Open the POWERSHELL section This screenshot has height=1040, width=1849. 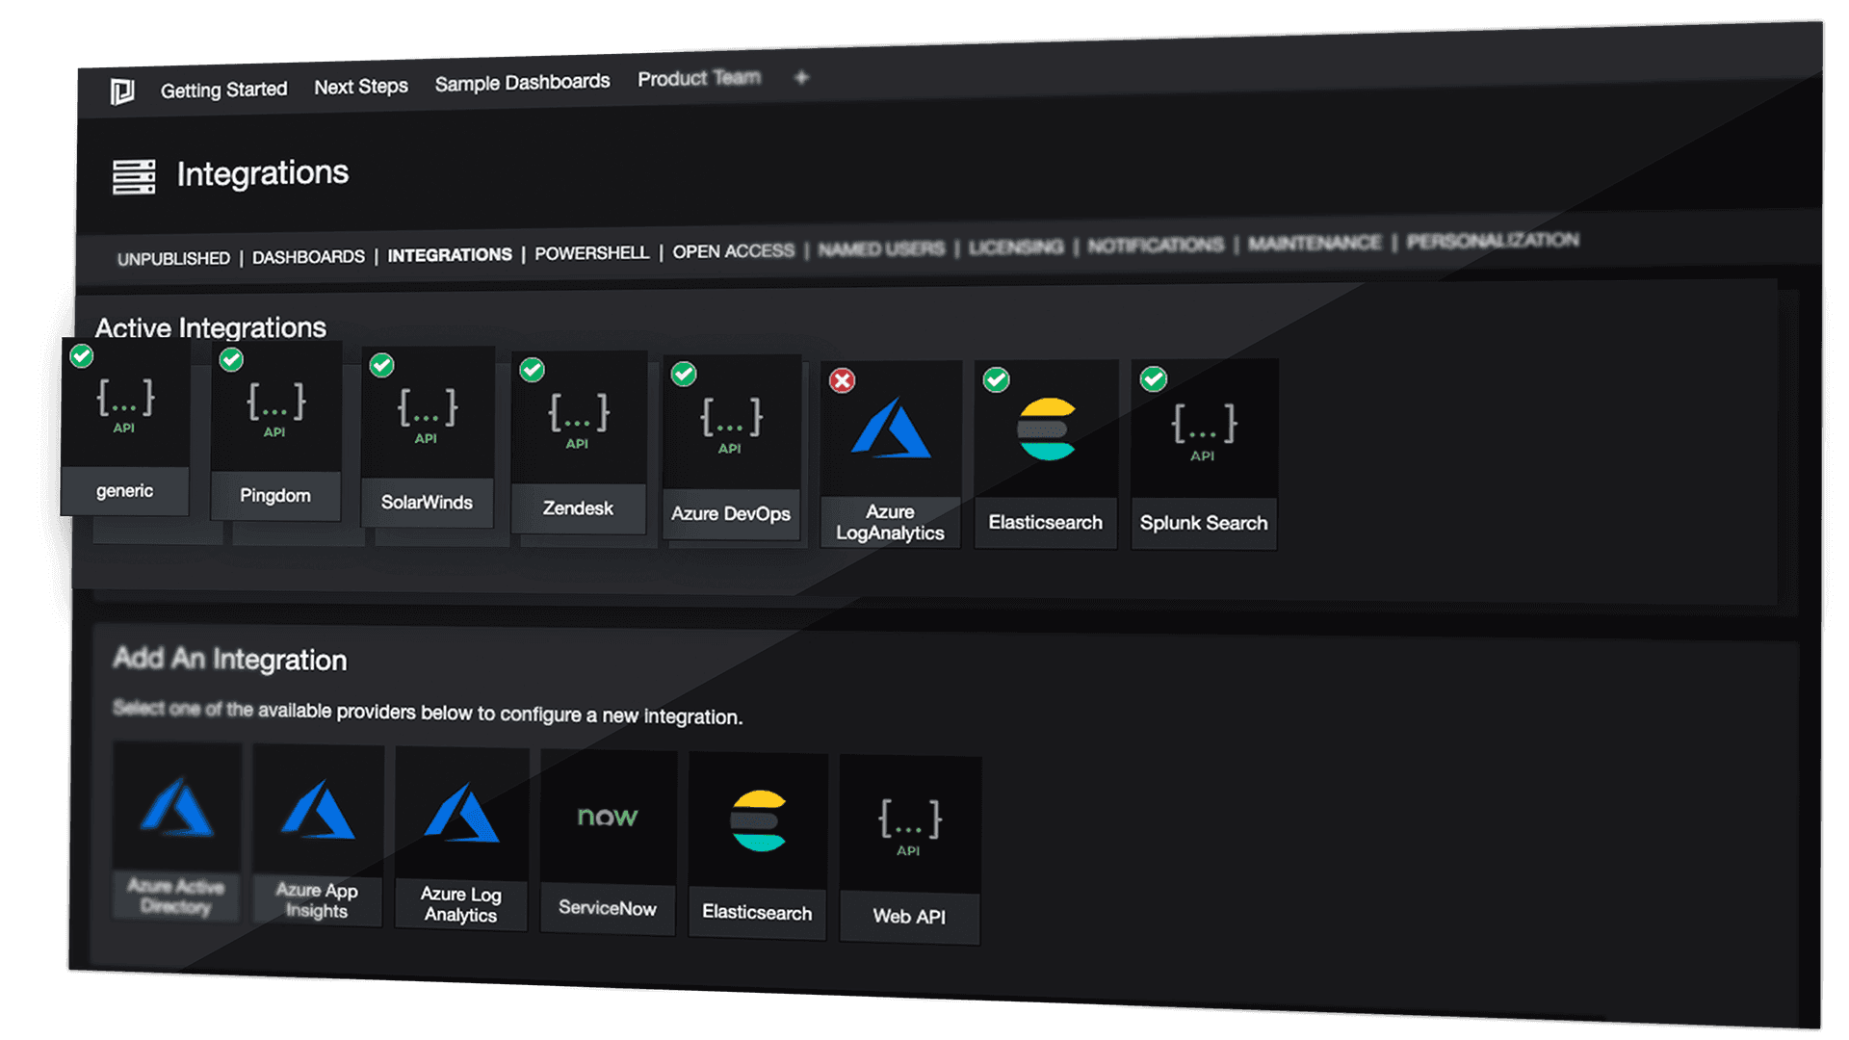[592, 253]
